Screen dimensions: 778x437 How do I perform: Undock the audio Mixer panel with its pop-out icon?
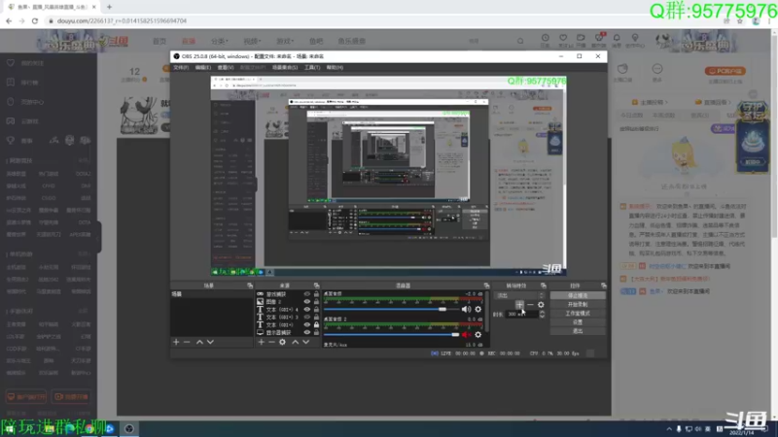pos(486,286)
